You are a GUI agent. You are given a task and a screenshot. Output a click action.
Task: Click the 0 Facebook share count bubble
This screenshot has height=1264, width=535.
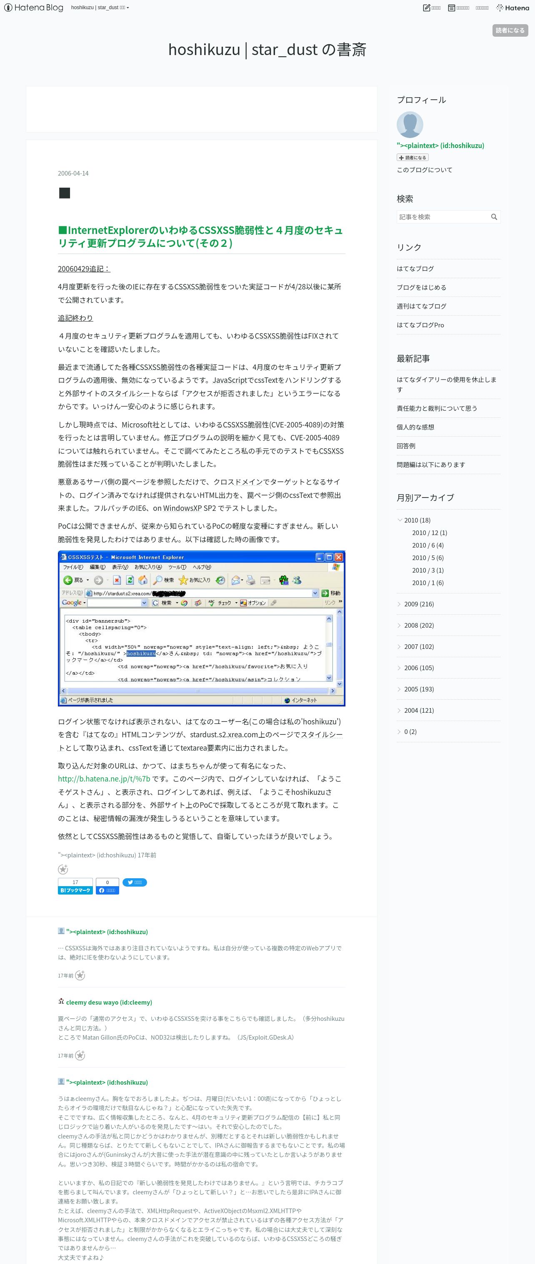point(107,882)
